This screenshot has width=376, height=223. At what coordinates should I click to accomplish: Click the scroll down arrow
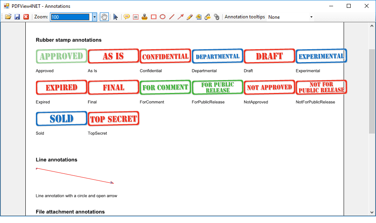pos(372,212)
